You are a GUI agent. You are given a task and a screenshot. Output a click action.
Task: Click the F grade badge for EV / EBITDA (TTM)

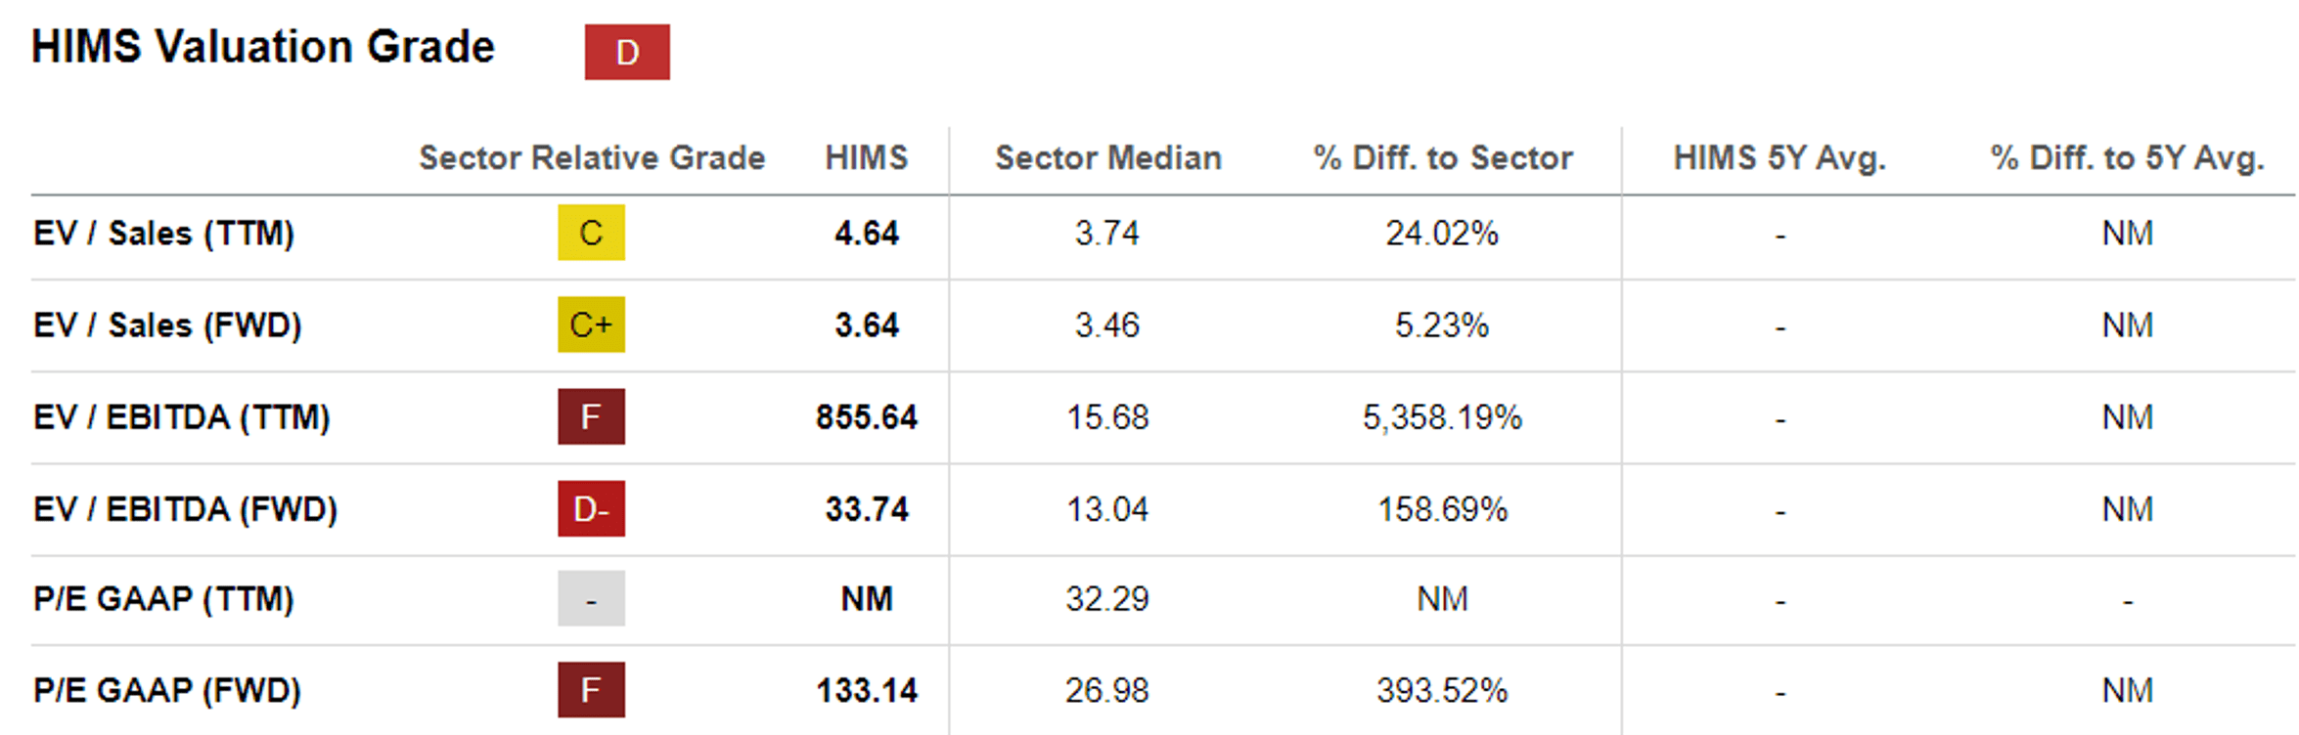point(591,417)
